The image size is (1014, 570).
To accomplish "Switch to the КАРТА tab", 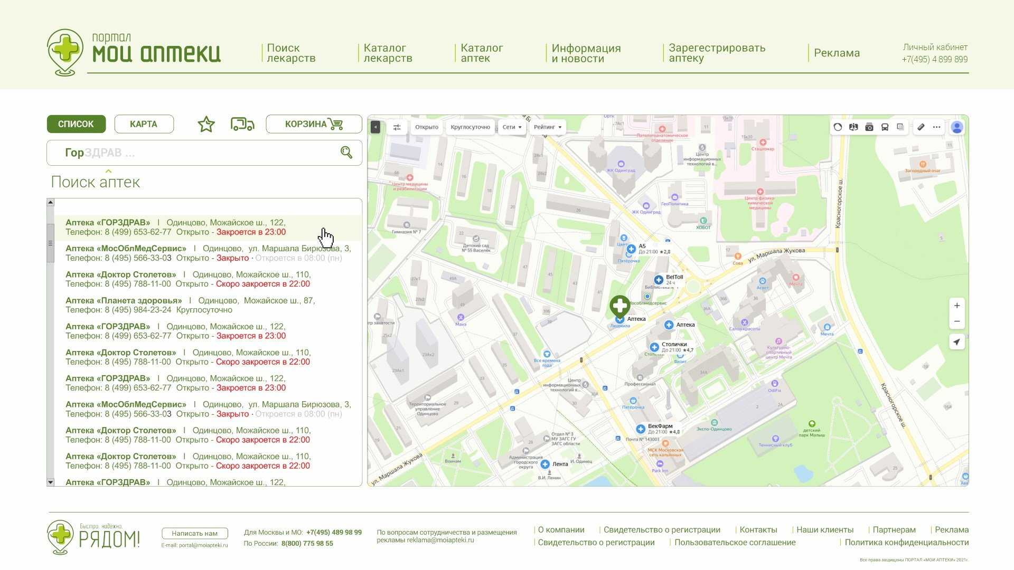I will 144,124.
